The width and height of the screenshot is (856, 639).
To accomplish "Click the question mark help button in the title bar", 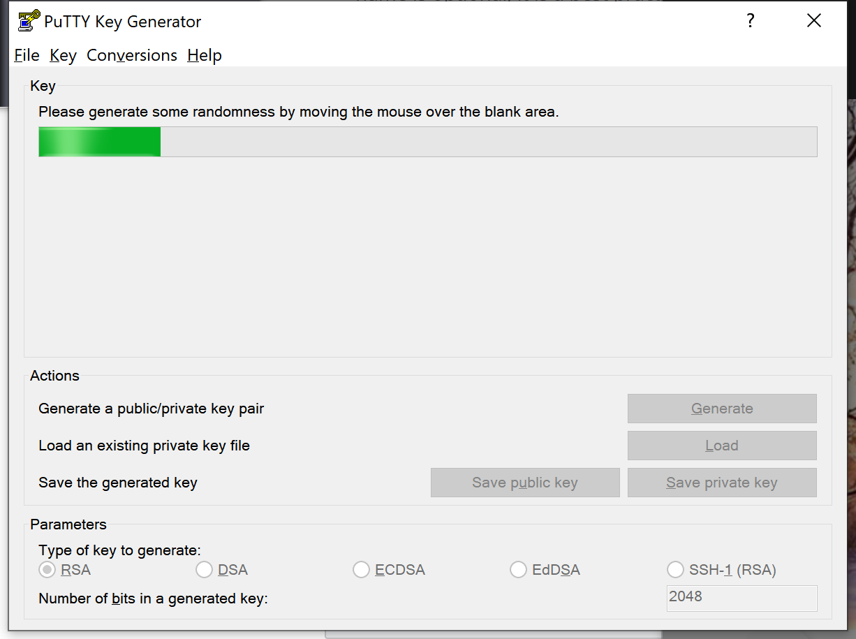I will (751, 21).
